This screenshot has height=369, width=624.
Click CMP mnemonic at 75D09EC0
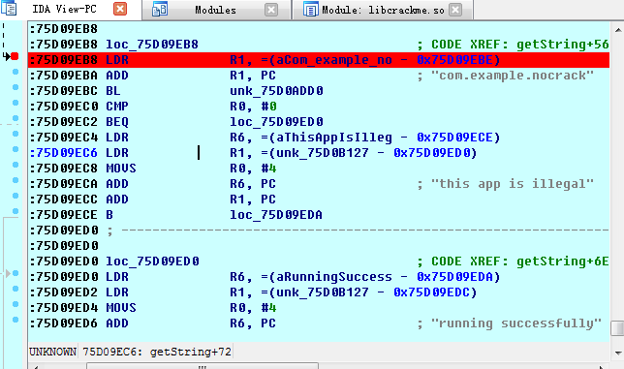[117, 107]
